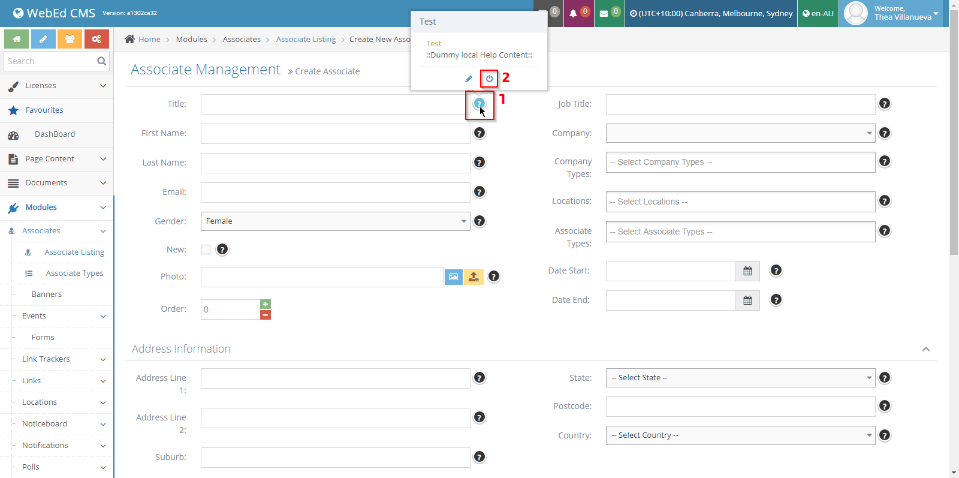
Task: Open Associate Types in the sidebar
Action: point(74,273)
